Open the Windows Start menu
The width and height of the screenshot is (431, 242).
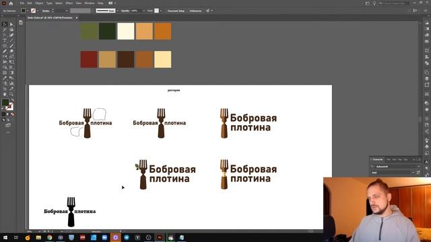coord(5,237)
